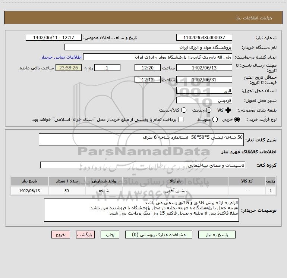The height and width of the screenshot is (278, 287).
Task: Click the requester field ولی اله تاروردی
Action: pyautogui.click(x=158, y=57)
